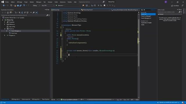Select 'Form1.cs [Design]*' in the Tabs list
186x104 pixels.
tap(146, 16)
